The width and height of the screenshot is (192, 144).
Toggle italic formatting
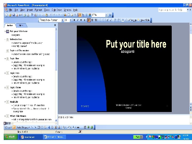(x=78, y=20)
